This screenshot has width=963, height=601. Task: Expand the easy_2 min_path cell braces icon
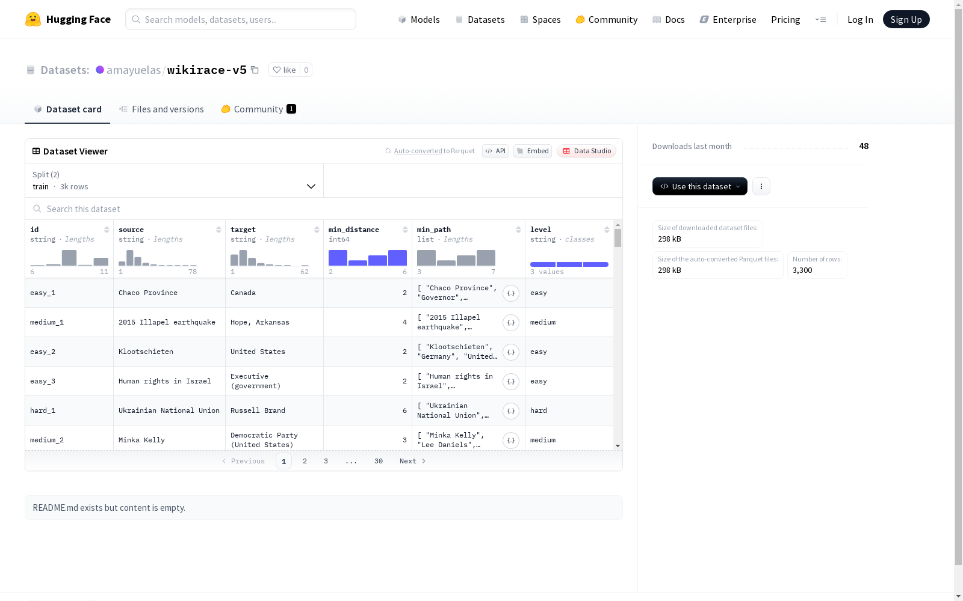511,352
